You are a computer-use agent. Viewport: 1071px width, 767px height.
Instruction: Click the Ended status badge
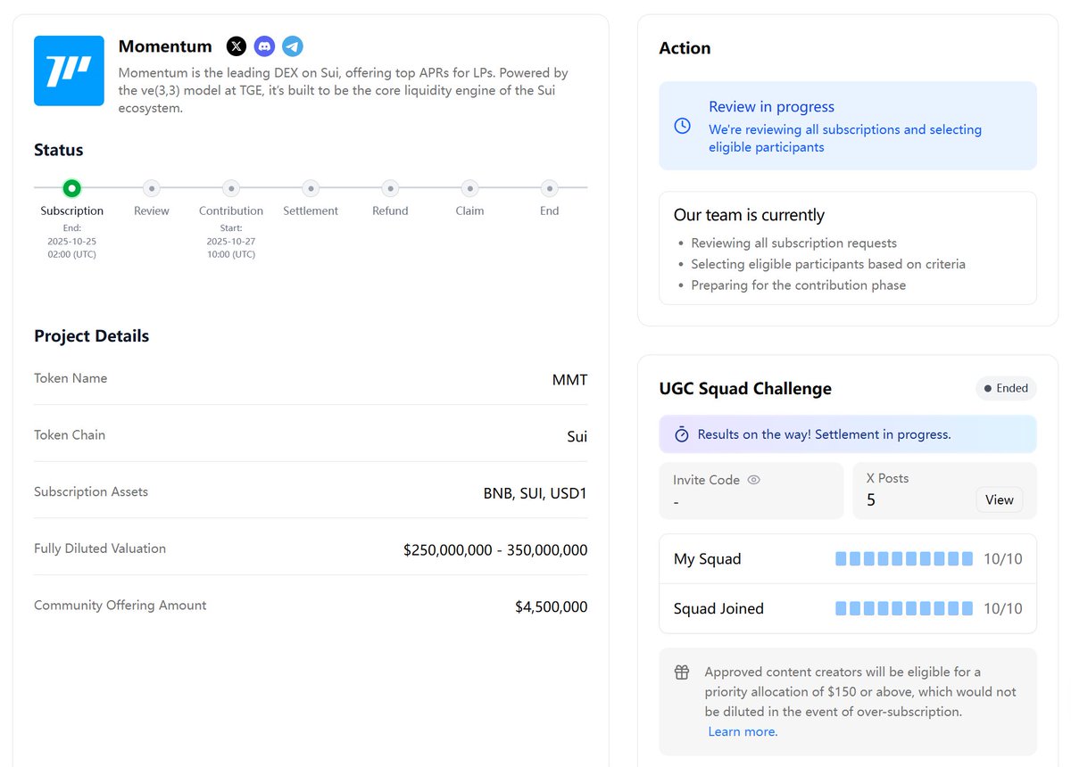[x=1006, y=389]
